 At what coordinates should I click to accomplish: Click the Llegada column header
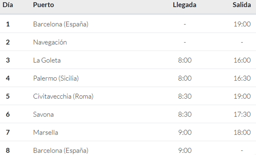pos(184,5)
